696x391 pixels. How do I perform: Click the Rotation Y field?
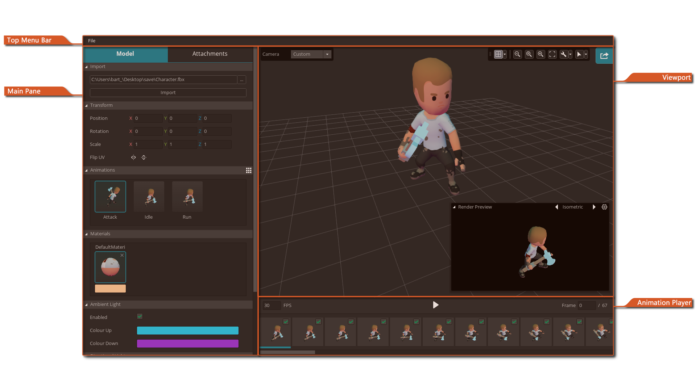(x=183, y=131)
